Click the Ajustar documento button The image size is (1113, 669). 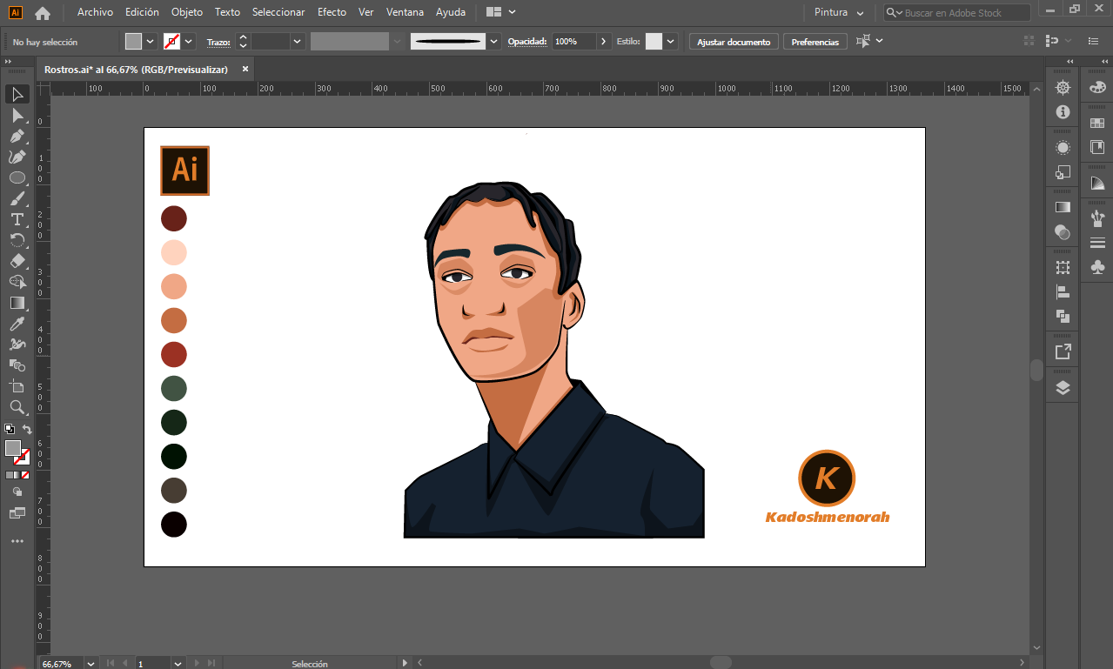[734, 42]
